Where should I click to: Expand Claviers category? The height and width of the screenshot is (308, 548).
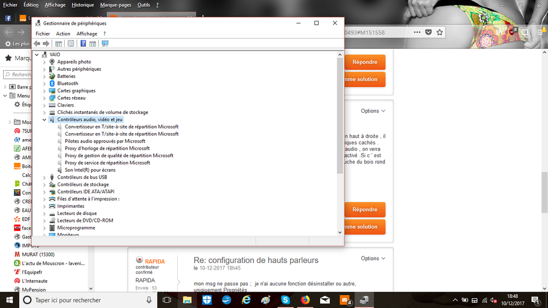pos(44,105)
